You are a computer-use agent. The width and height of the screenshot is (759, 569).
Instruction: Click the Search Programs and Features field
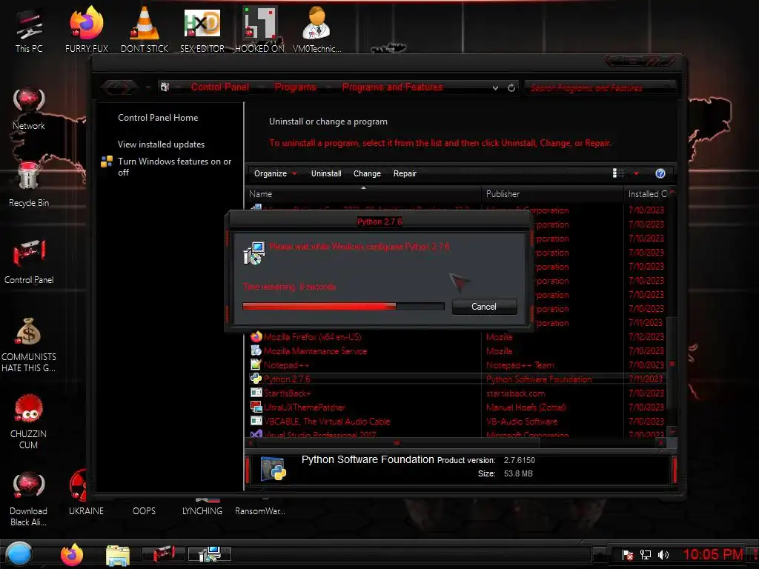(599, 87)
